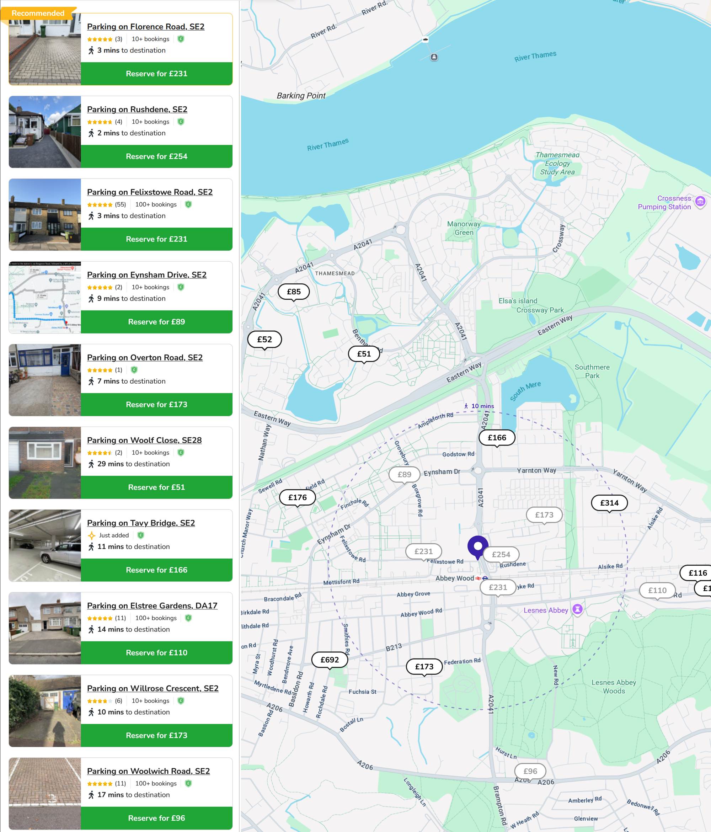Select the £314 map price marker
This screenshot has height=832, width=711.
click(609, 503)
